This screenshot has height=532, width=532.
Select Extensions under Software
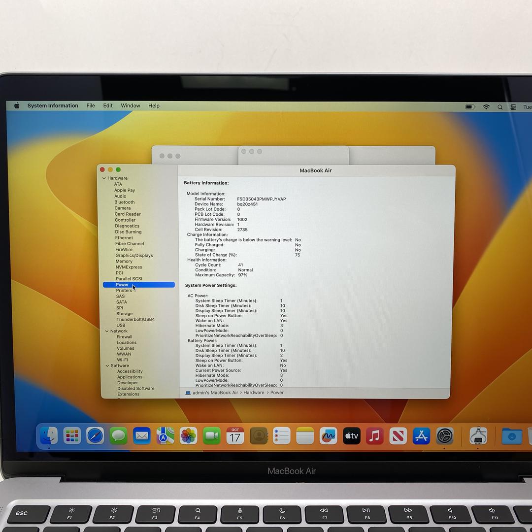click(x=129, y=394)
